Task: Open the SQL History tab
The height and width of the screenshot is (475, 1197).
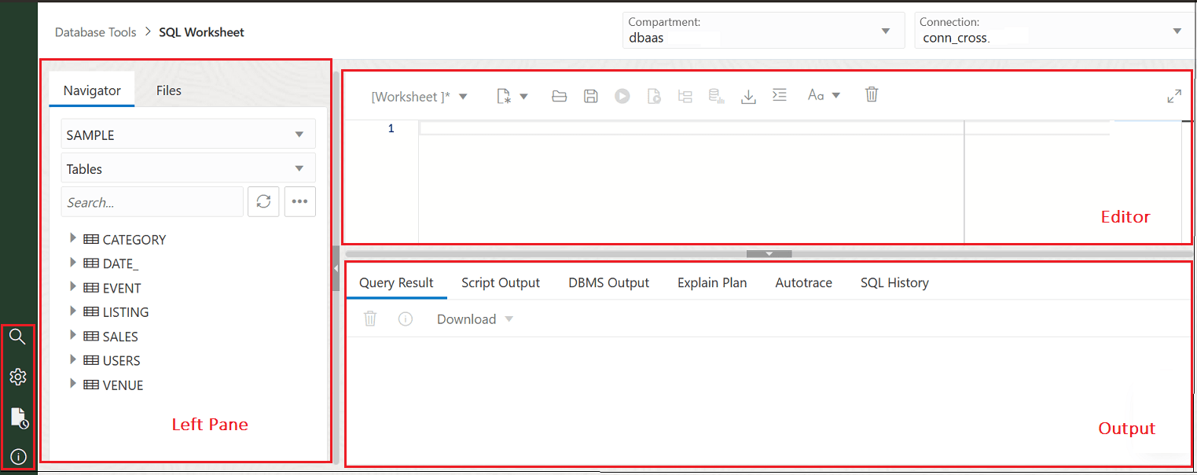Action: coord(894,282)
